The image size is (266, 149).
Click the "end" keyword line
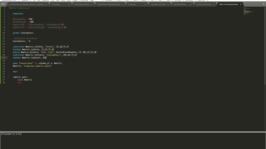coord(19,83)
